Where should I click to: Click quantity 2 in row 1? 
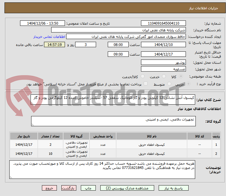pyautogui.click(x=51, y=145)
